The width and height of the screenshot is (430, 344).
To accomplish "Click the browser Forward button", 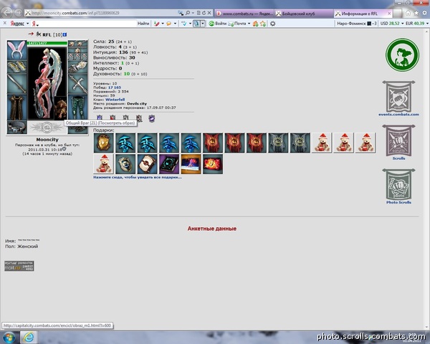I will pyautogui.click(x=18, y=13).
